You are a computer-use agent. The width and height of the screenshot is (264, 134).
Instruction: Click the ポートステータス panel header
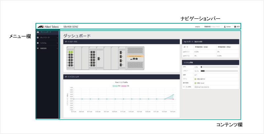pos(121,42)
